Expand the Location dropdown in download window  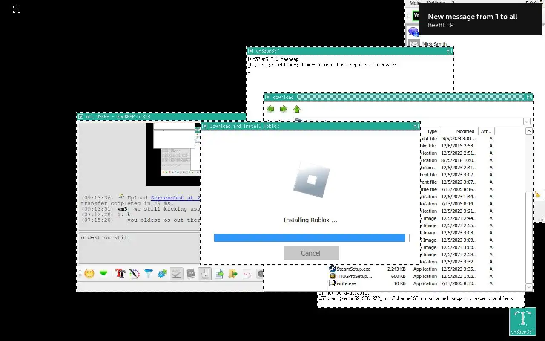(x=527, y=121)
